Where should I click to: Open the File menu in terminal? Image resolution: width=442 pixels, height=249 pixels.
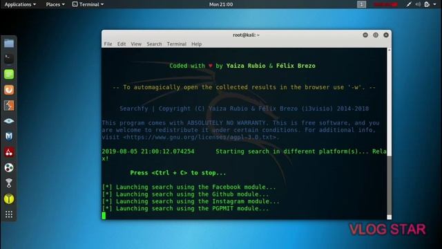(108, 44)
